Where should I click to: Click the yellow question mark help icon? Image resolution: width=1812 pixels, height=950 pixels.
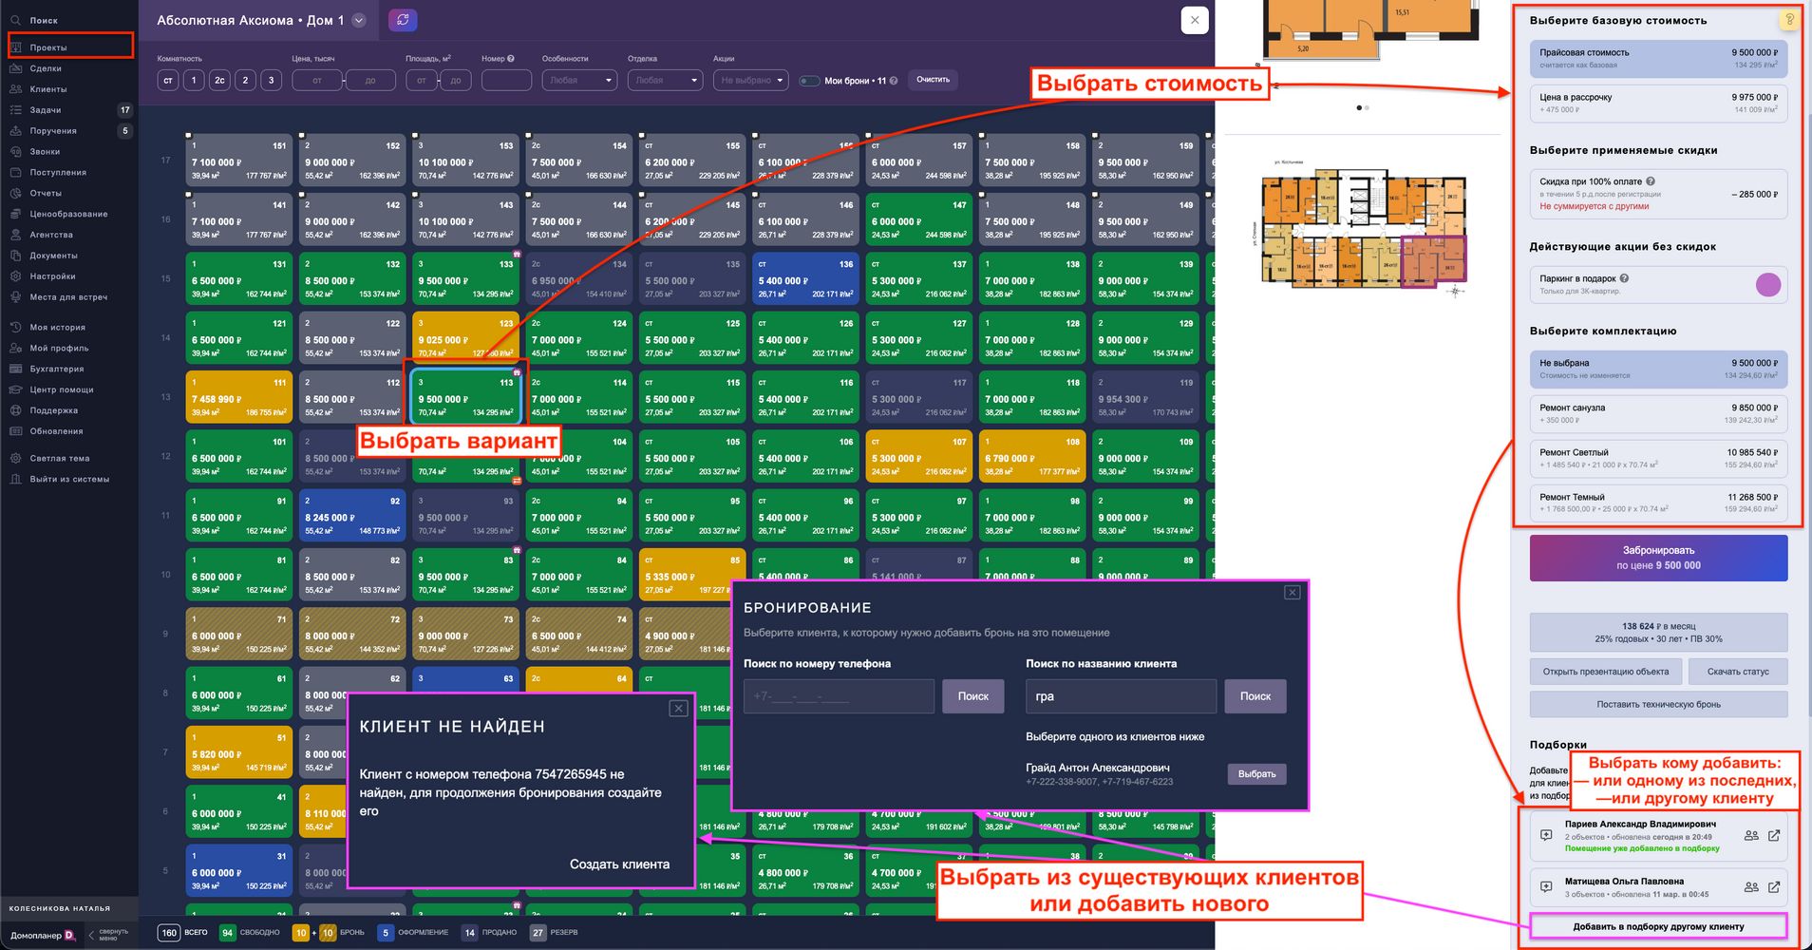point(1789,19)
